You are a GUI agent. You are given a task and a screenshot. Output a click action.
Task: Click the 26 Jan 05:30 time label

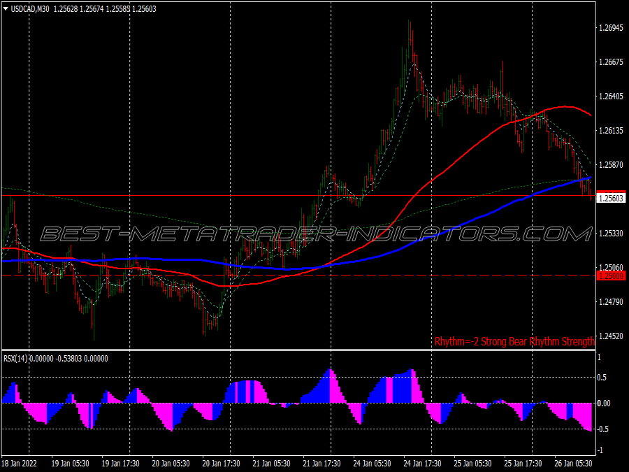pos(573,464)
